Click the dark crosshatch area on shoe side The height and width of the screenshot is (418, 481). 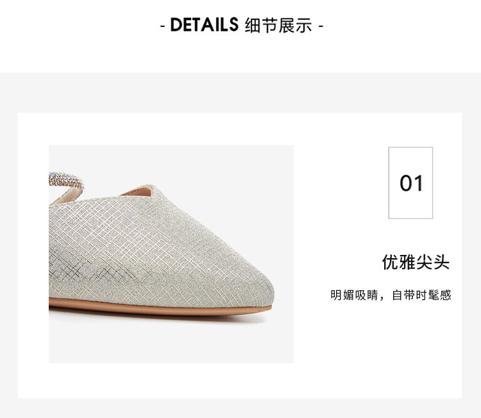click(x=92, y=269)
